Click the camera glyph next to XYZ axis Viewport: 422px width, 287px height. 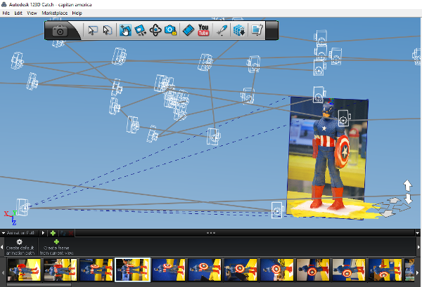(x=23, y=207)
